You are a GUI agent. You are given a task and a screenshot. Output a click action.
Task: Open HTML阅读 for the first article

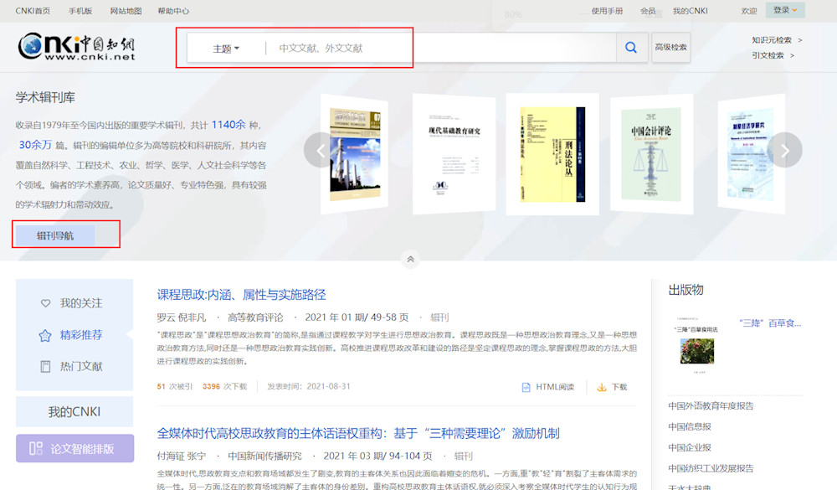click(548, 387)
